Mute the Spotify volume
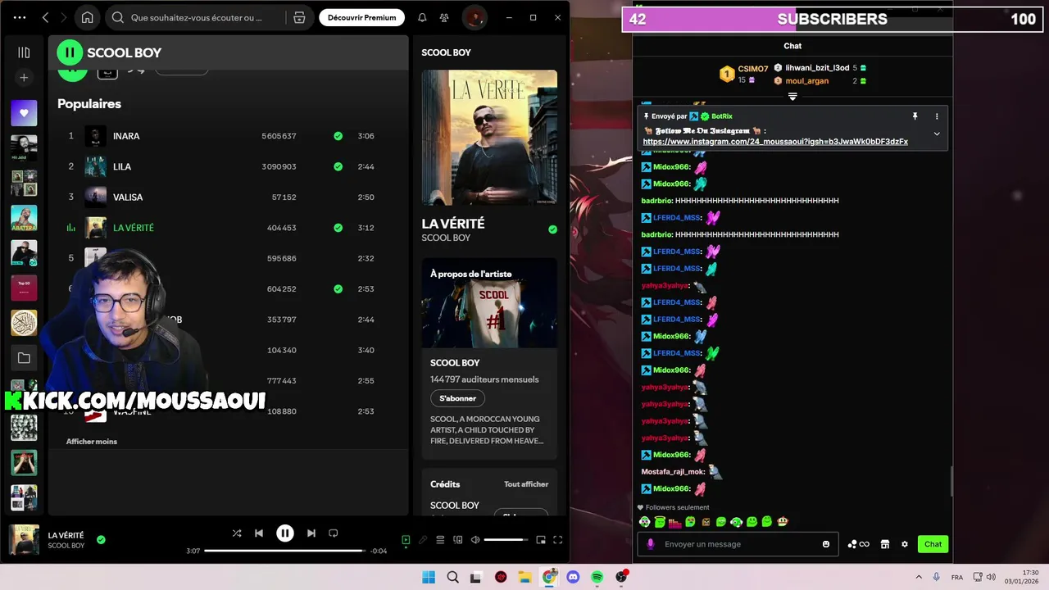The height and width of the screenshot is (590, 1049). pyautogui.click(x=475, y=540)
